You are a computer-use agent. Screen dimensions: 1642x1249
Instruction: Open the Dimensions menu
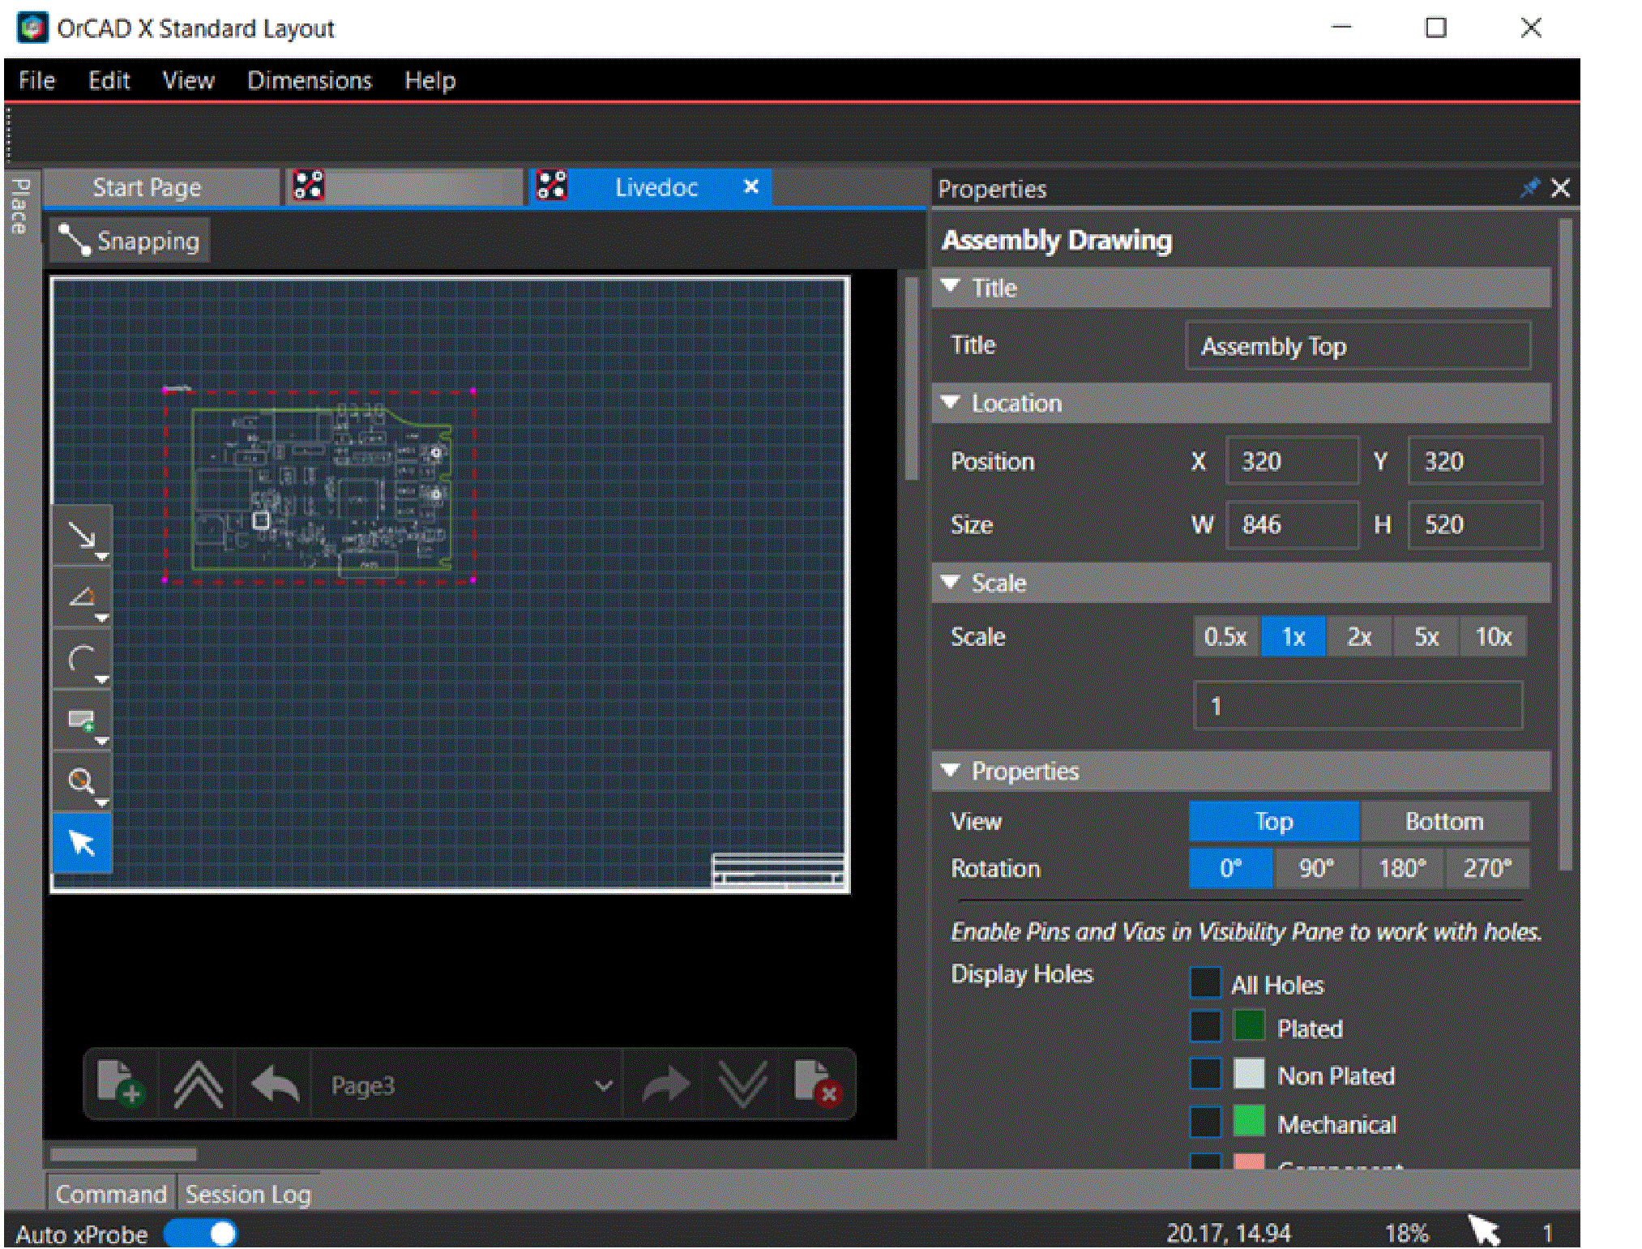coord(309,80)
